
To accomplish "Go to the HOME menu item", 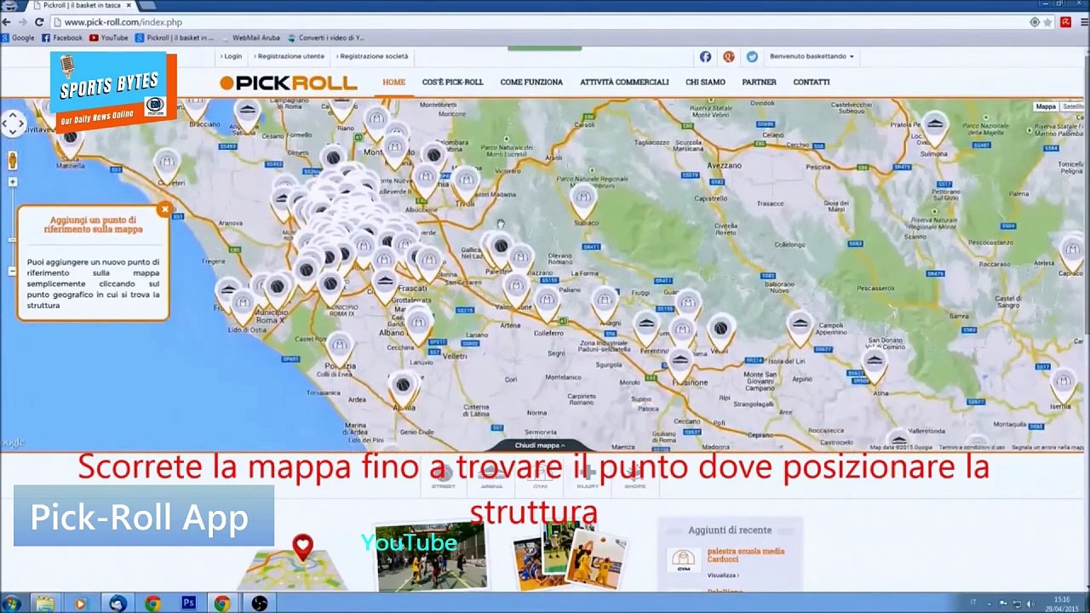I will 393,83.
